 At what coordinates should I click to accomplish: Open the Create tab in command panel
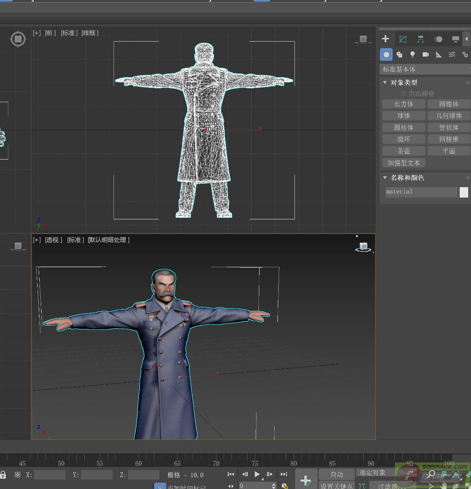pyautogui.click(x=386, y=39)
